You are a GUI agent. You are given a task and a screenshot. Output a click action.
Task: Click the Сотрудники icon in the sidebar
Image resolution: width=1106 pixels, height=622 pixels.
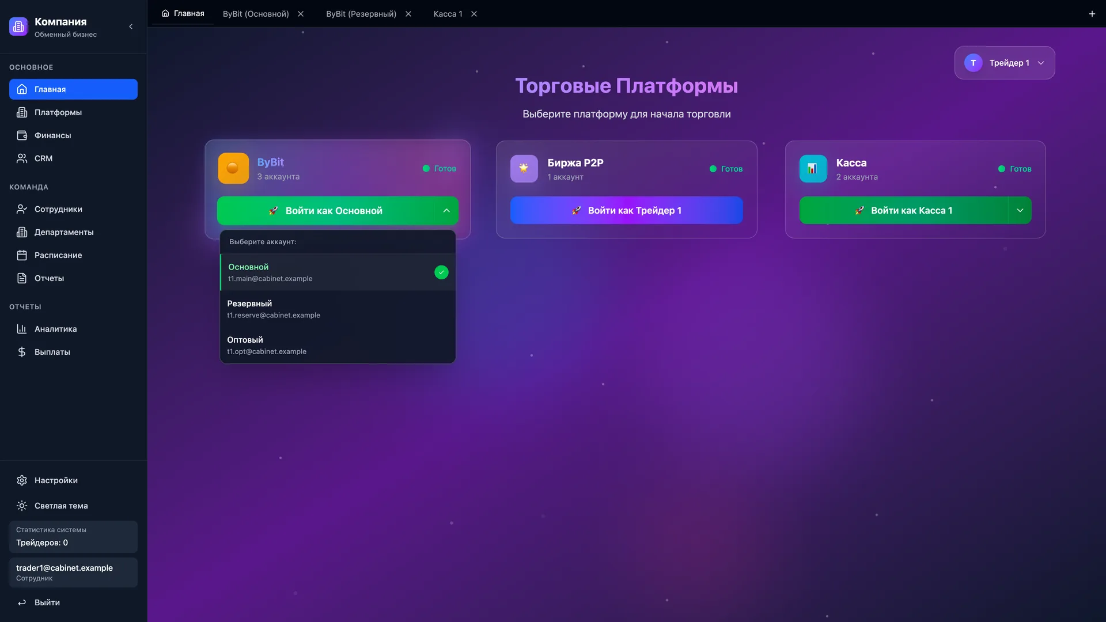[x=22, y=209]
